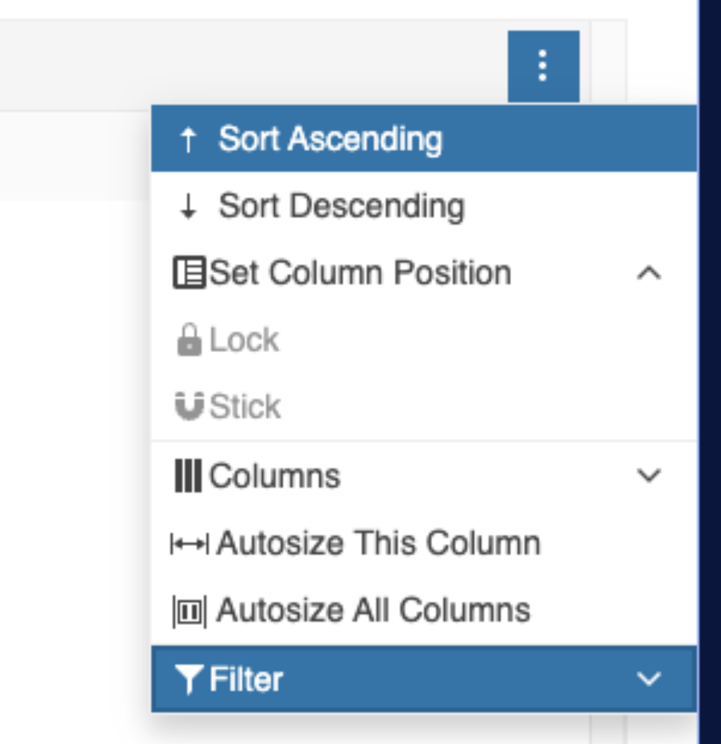Image resolution: width=721 pixels, height=744 pixels.
Task: Open the Set Column Position label
Action: point(360,273)
